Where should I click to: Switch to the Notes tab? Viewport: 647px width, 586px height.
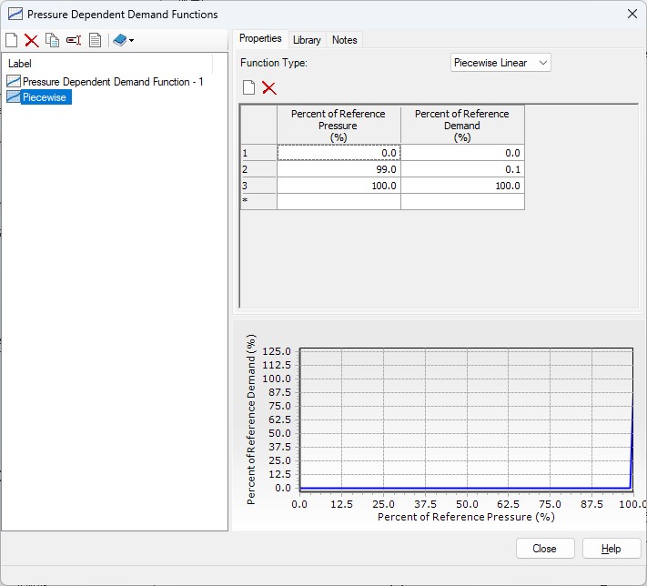point(345,40)
